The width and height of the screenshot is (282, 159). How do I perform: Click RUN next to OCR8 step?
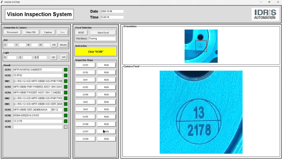pos(106,139)
